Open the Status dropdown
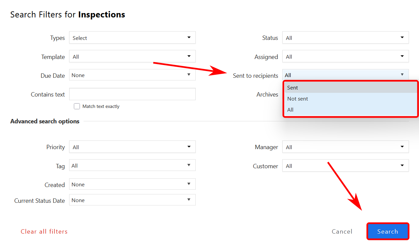The image size is (419, 245). (x=345, y=38)
